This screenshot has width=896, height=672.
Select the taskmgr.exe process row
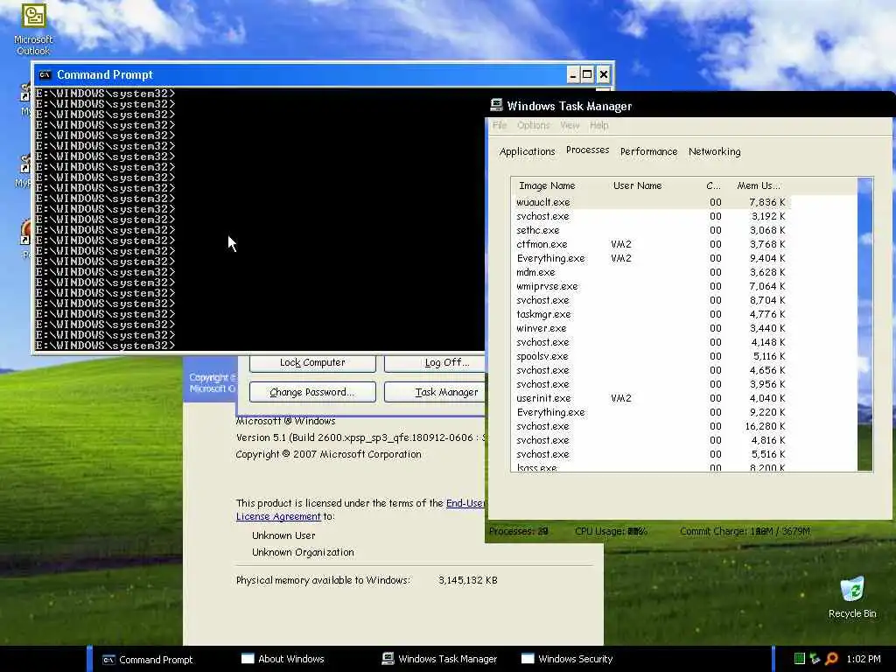[x=651, y=314]
